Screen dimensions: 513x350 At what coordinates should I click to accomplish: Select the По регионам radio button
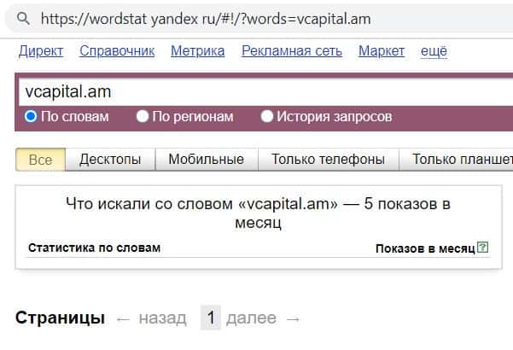[143, 116]
